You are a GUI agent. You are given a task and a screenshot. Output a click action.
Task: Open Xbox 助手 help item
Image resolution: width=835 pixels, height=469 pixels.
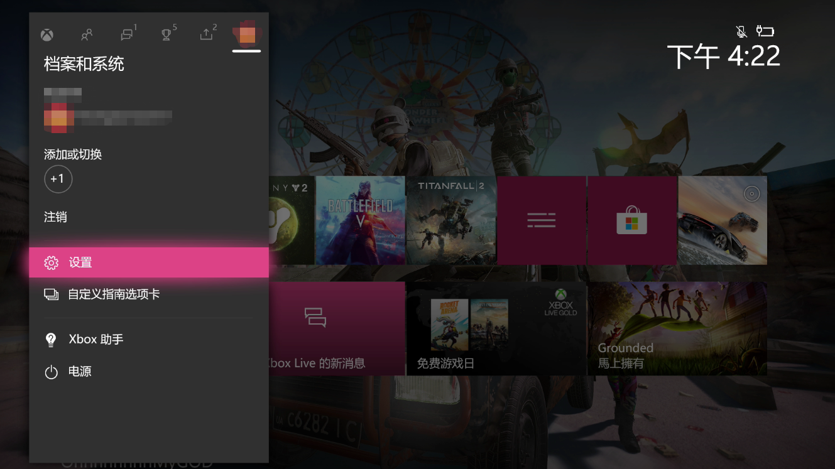click(149, 340)
